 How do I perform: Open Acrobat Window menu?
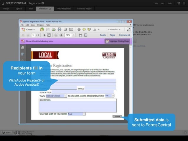(x=40, y=25)
